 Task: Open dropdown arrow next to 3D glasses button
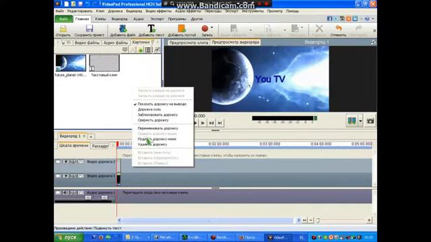[360, 121]
